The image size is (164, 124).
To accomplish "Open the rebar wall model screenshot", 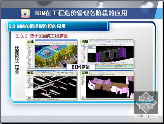I will 107,54.
